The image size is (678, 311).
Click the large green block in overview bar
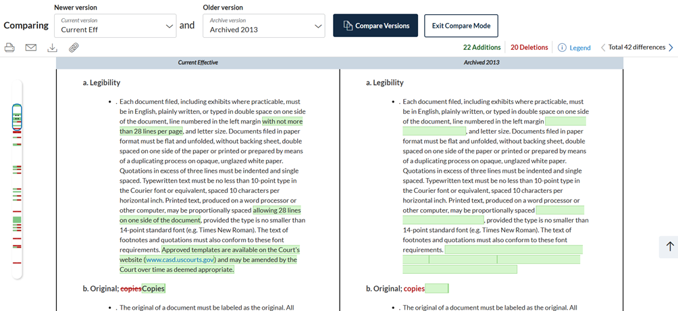tap(17, 220)
